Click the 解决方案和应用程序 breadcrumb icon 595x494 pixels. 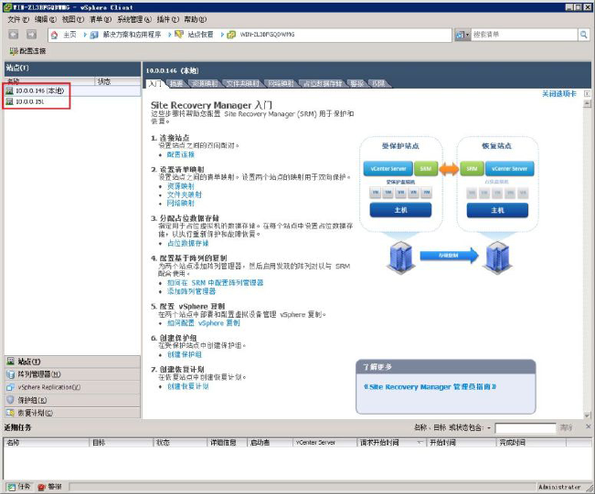point(94,36)
